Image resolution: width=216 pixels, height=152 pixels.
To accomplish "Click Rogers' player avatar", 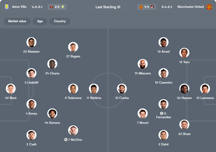I will click(x=73, y=47).
